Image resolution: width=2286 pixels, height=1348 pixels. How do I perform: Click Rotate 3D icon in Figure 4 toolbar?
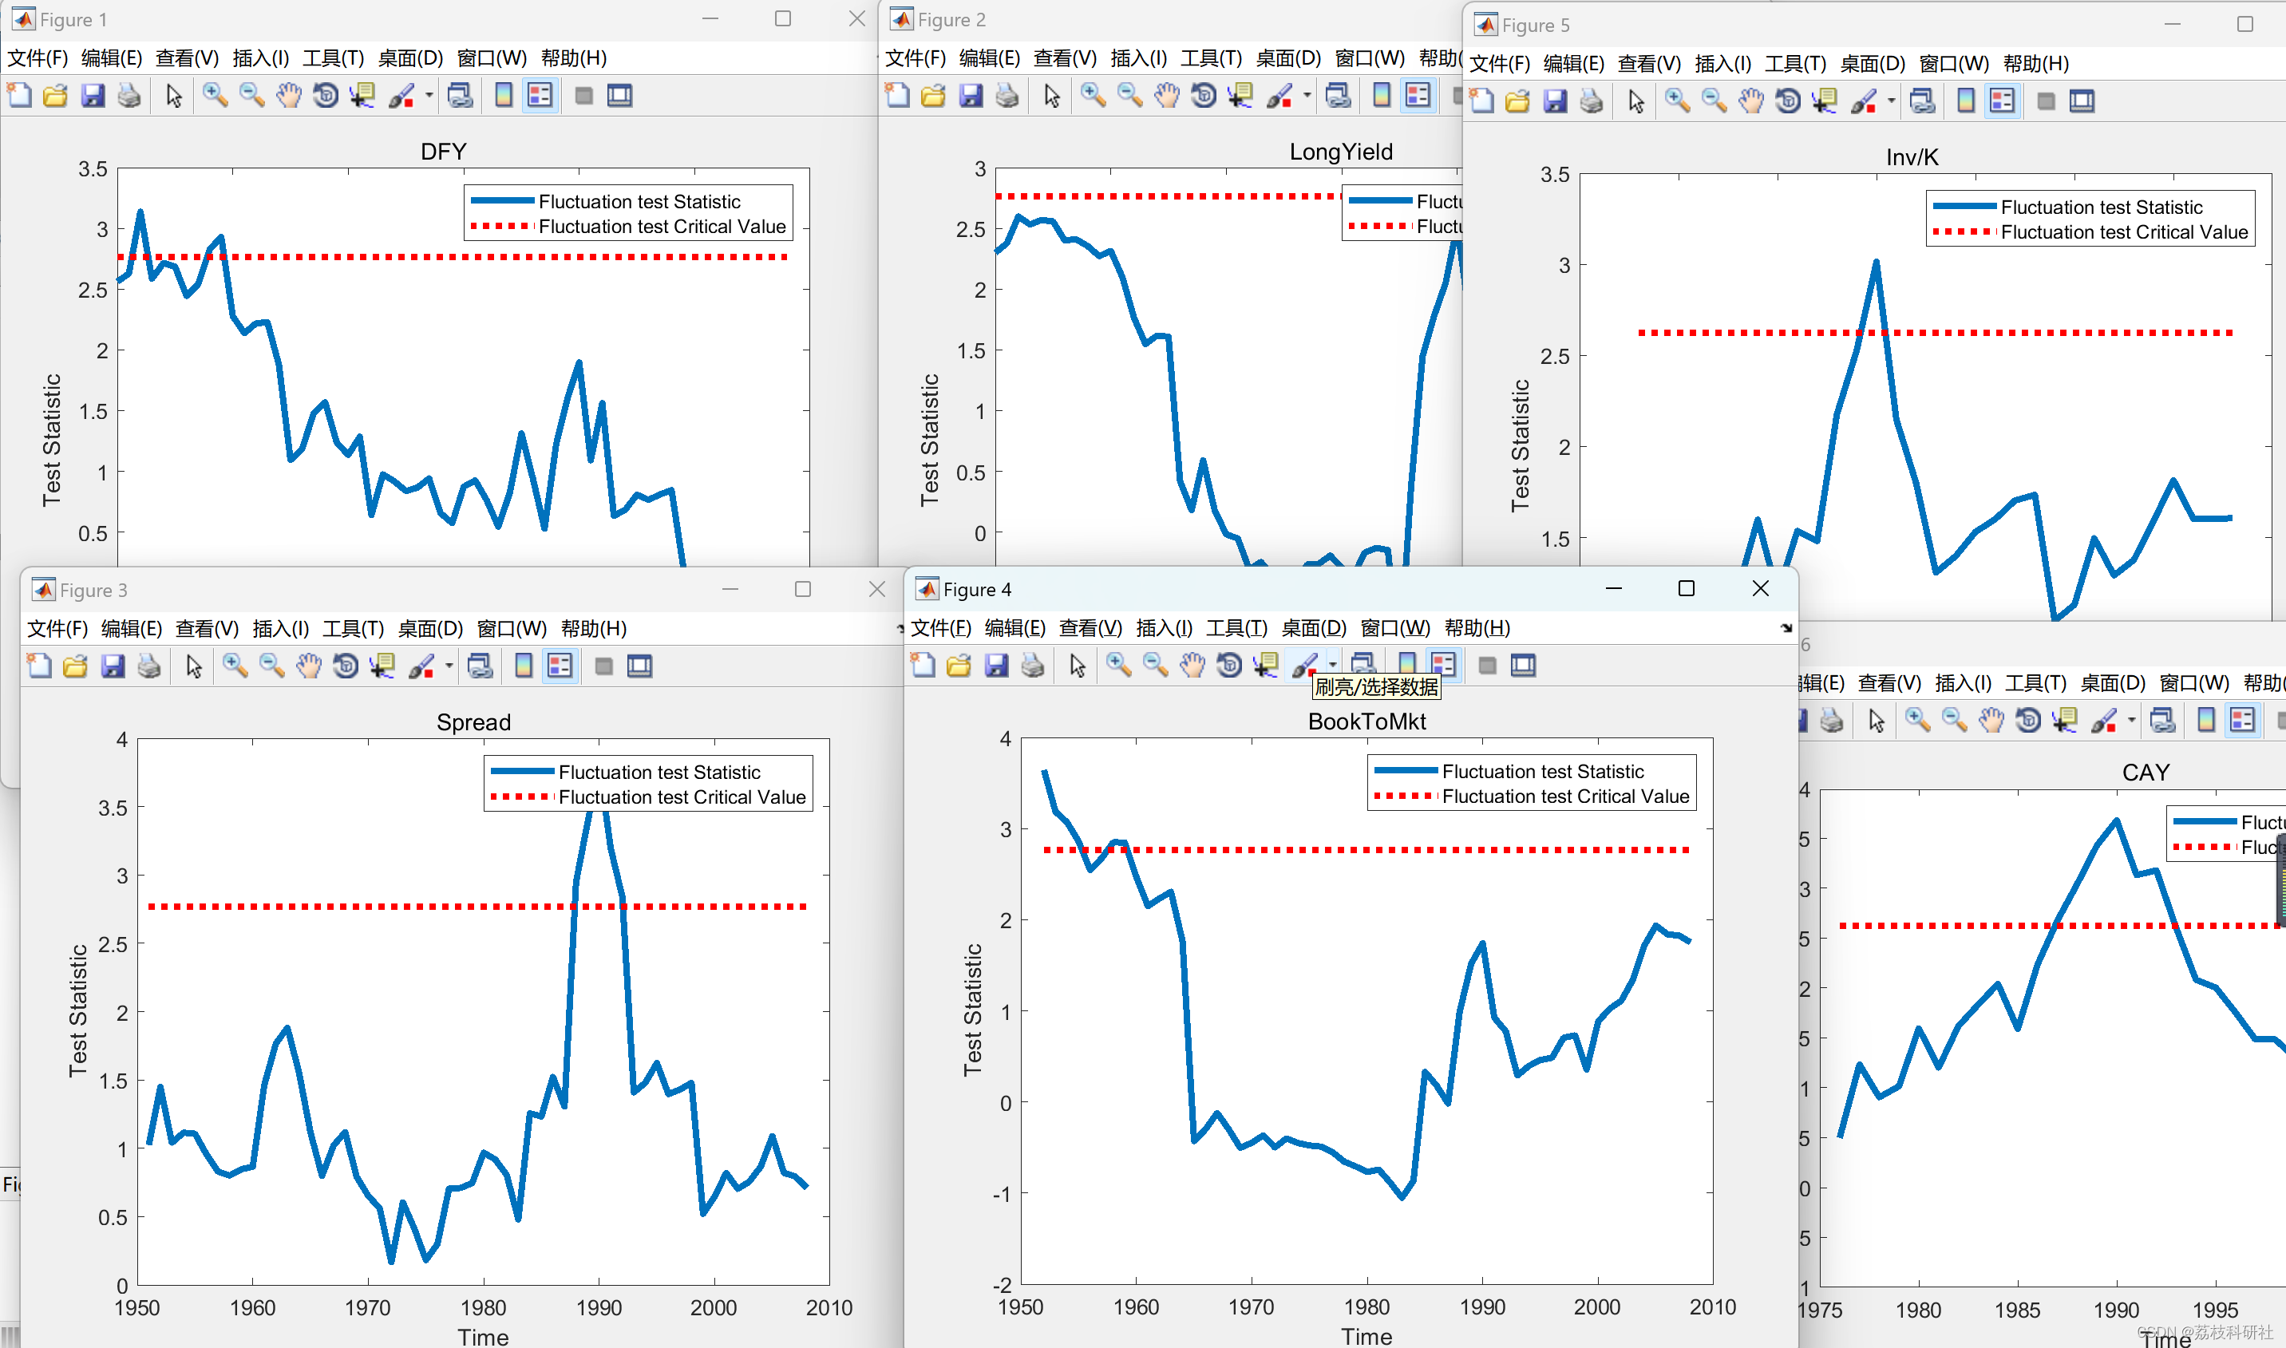1229,665
